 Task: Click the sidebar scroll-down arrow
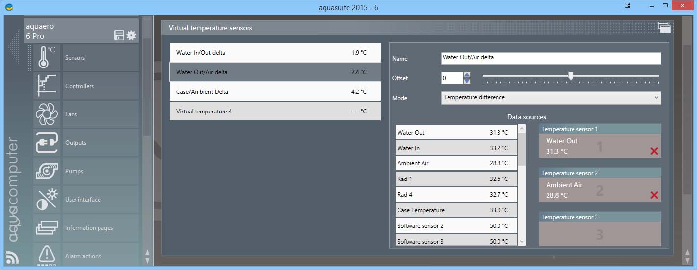point(147,260)
